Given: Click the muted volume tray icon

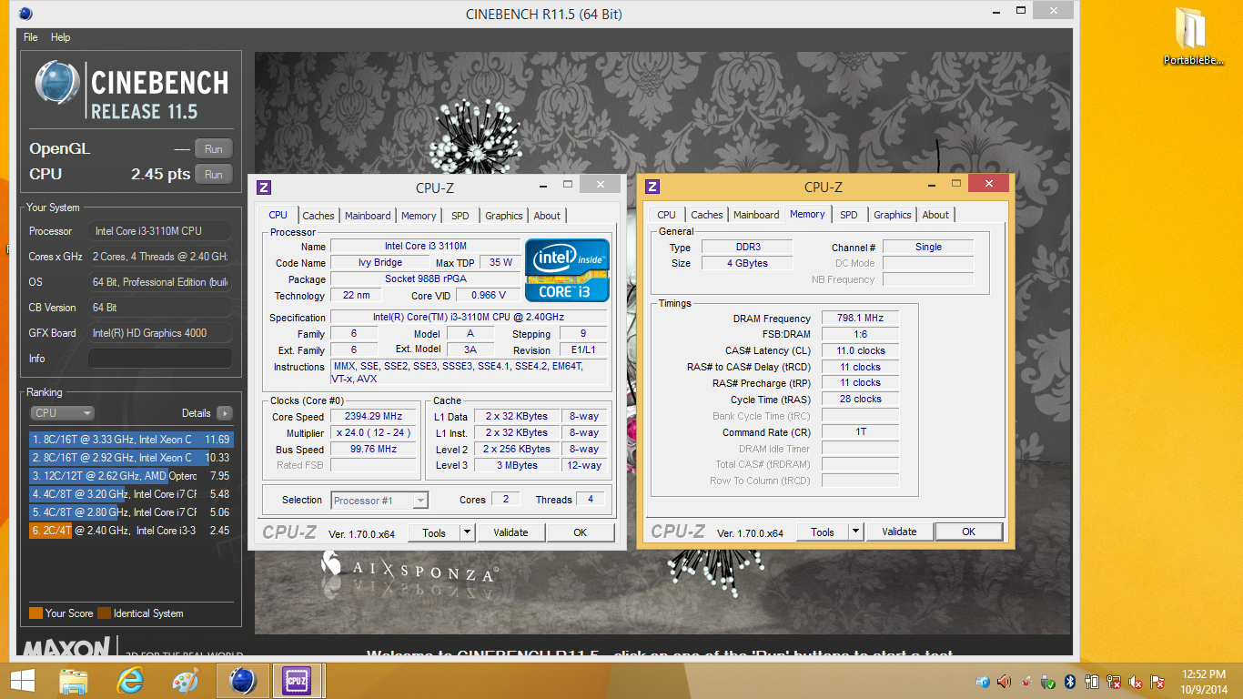Looking at the screenshot, I should (1136, 681).
